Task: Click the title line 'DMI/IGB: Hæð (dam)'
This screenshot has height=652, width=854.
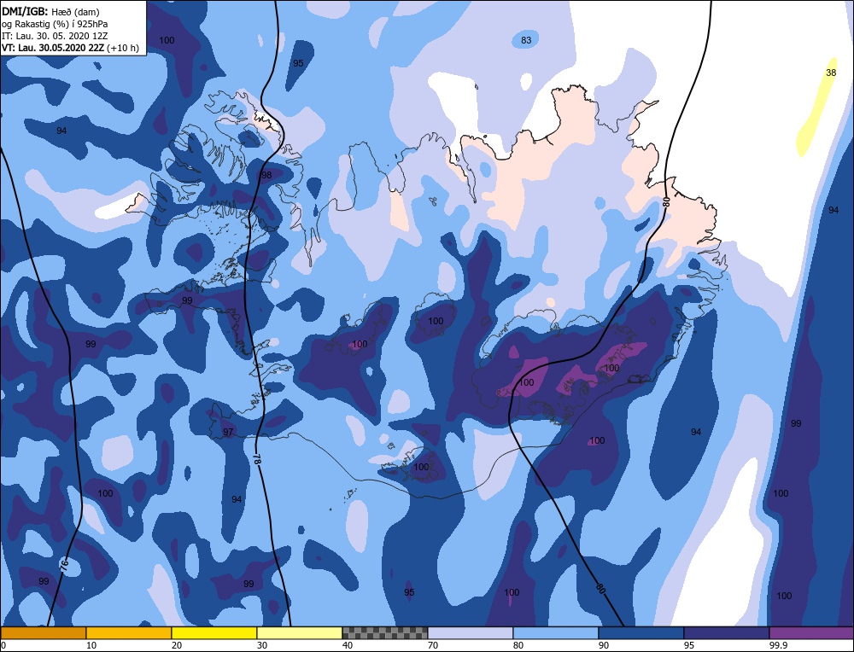Action: point(50,11)
